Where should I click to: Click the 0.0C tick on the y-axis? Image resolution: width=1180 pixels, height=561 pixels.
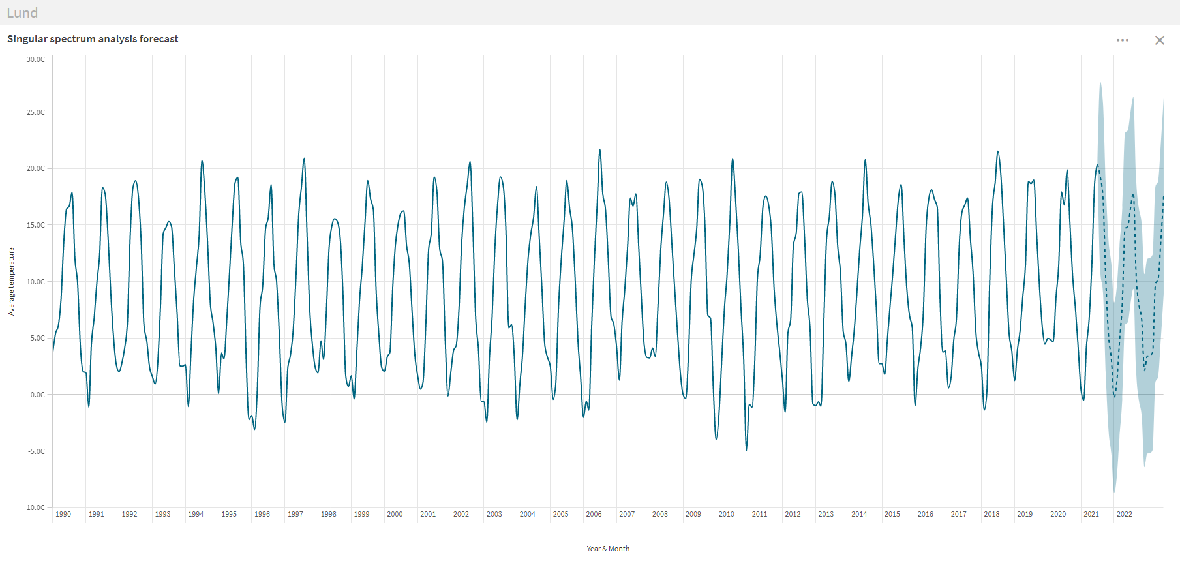click(x=37, y=395)
